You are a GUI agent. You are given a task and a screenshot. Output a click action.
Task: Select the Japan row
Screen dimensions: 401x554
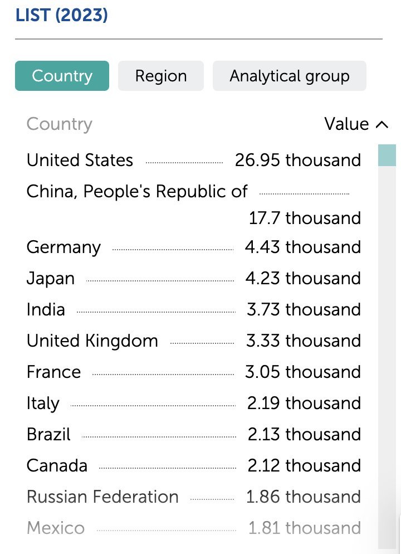click(x=194, y=279)
